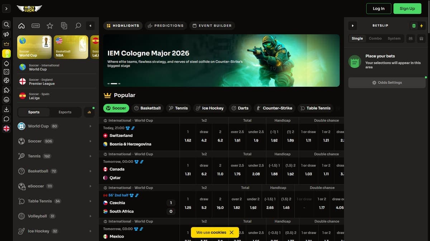Open the icon left of the betslip gift
The width and height of the screenshot is (430, 241).
(411, 39)
